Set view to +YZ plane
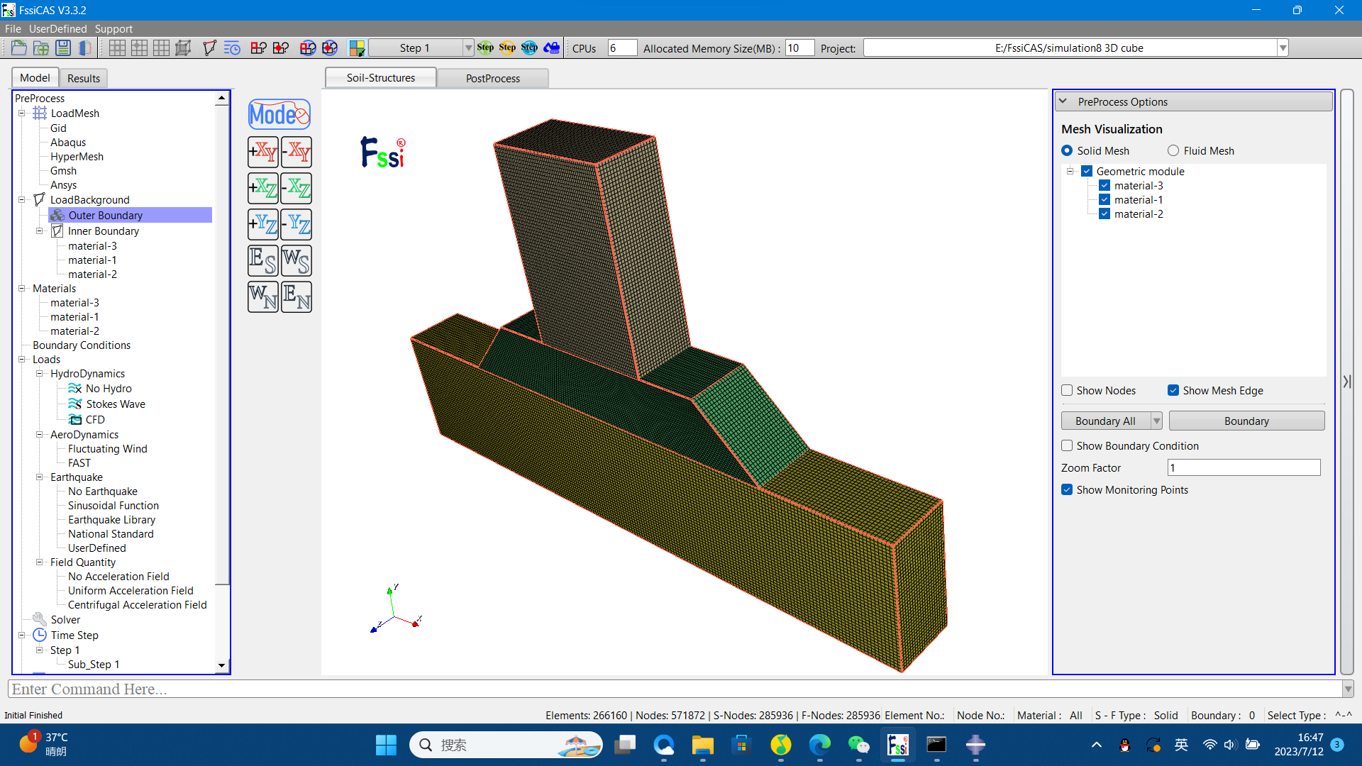Screen dimensions: 1362x766 [x=263, y=224]
